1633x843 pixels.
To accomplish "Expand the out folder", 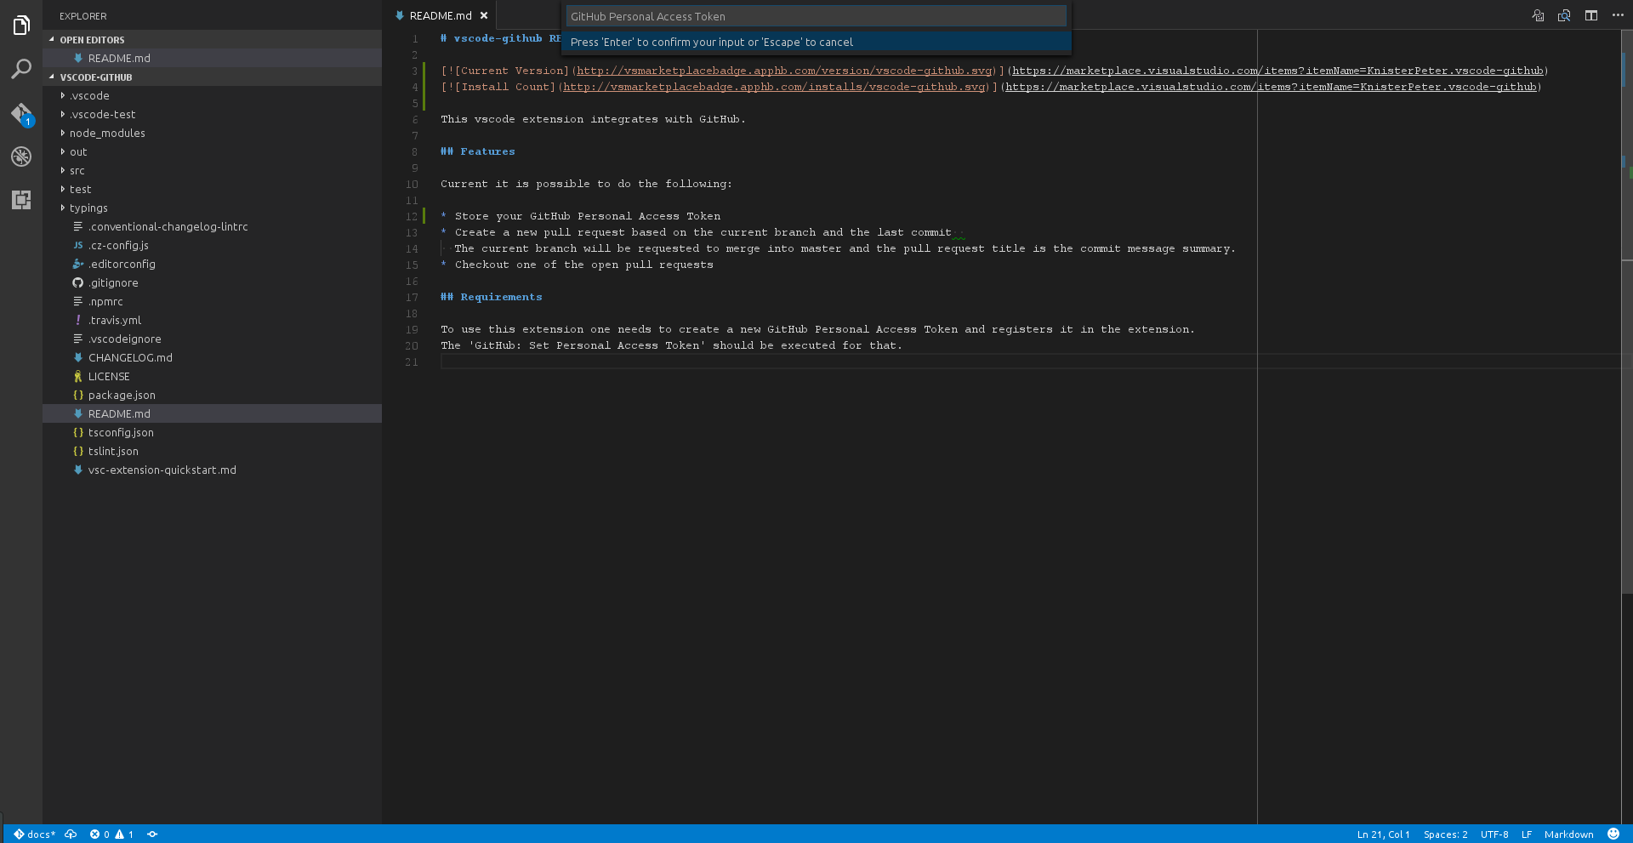I will click(213, 151).
